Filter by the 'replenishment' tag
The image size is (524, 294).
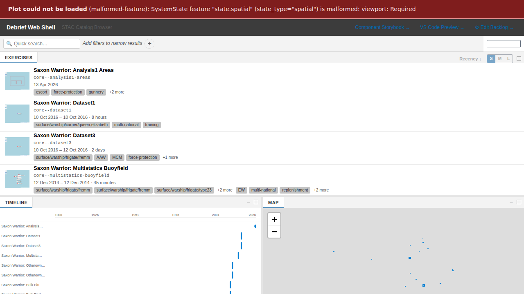(x=295, y=190)
